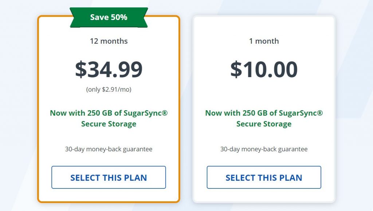Click the 1 month plan heading
Screen dimensions: 373x211
[264, 41]
